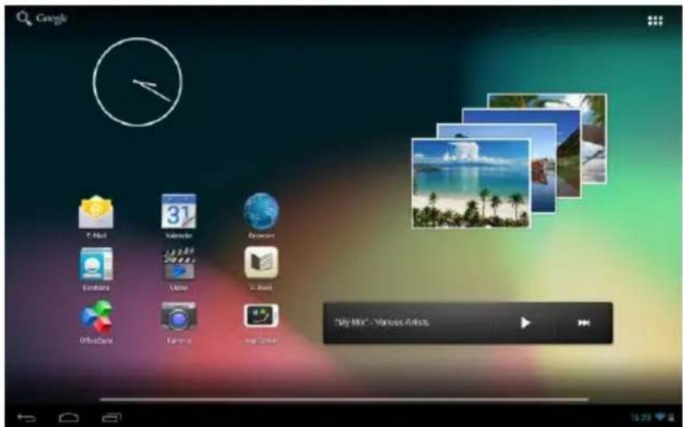Open the Browser globe icon
This screenshot has width=683, height=427.
coord(261,211)
